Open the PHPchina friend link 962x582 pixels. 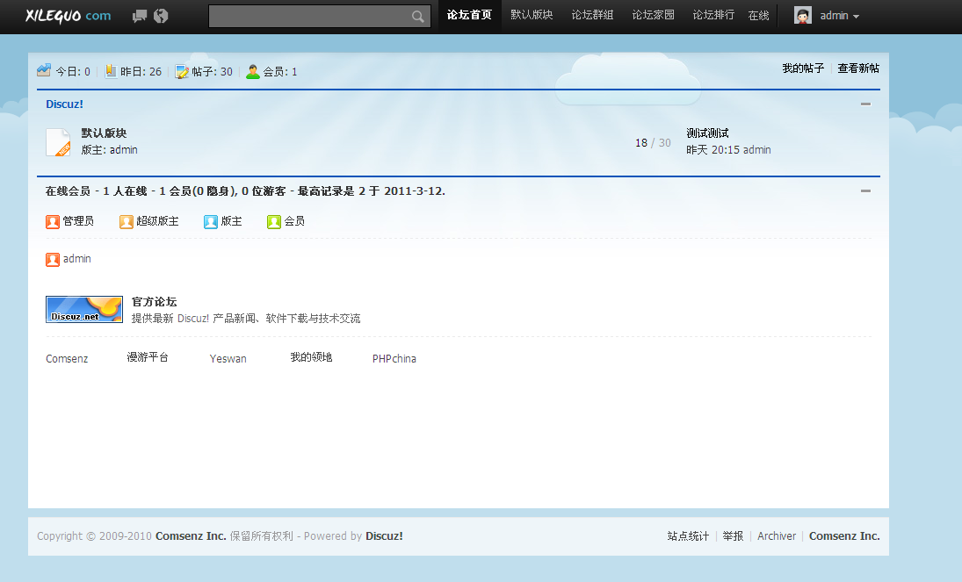pyautogui.click(x=394, y=359)
